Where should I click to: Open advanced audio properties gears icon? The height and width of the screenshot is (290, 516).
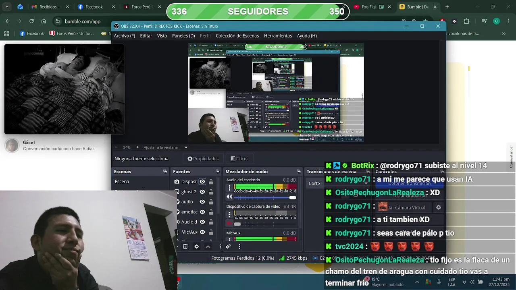click(x=228, y=246)
